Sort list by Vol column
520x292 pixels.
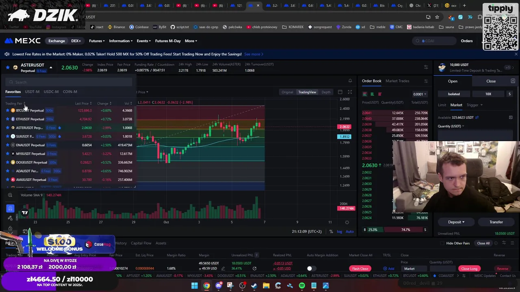128,103
